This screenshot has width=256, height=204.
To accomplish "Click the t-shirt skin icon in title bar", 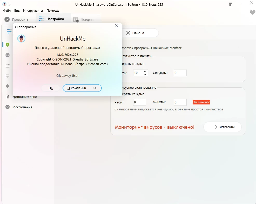I will tap(230, 4).
